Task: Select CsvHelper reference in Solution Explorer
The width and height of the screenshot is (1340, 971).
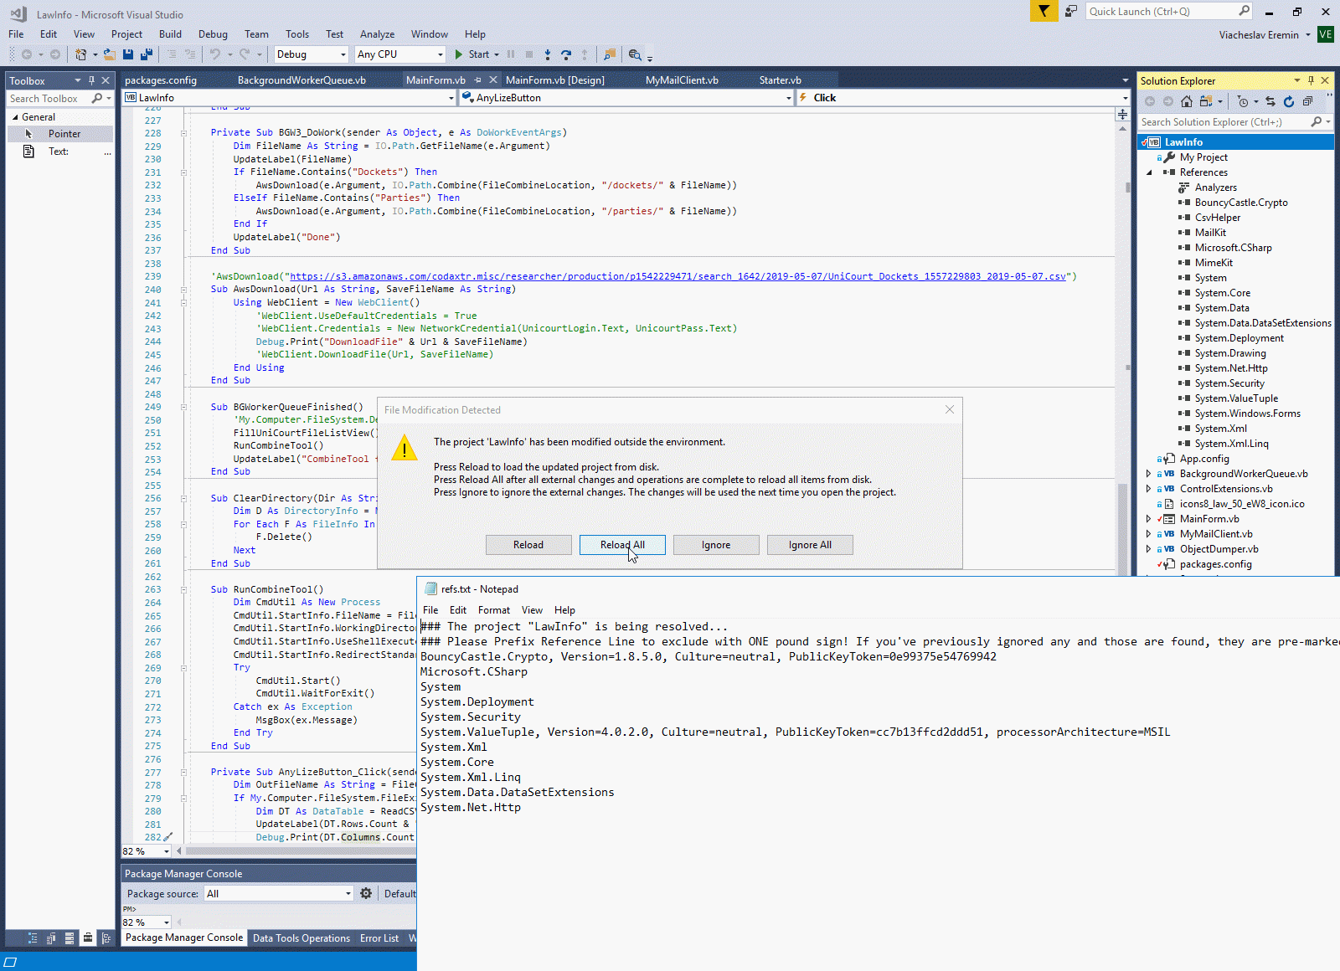Action: pyautogui.click(x=1218, y=218)
